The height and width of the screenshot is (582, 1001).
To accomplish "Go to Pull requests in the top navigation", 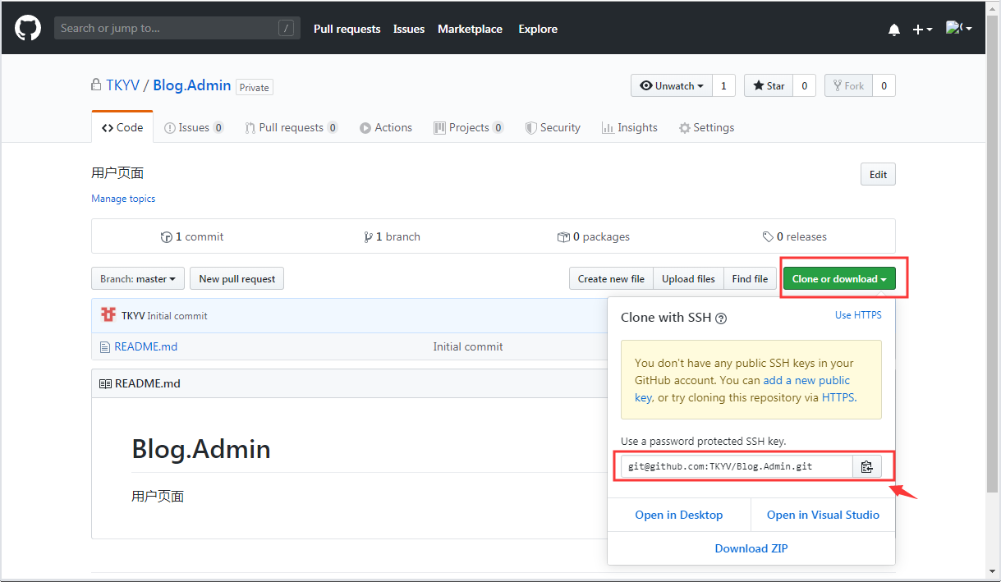I will [x=347, y=29].
